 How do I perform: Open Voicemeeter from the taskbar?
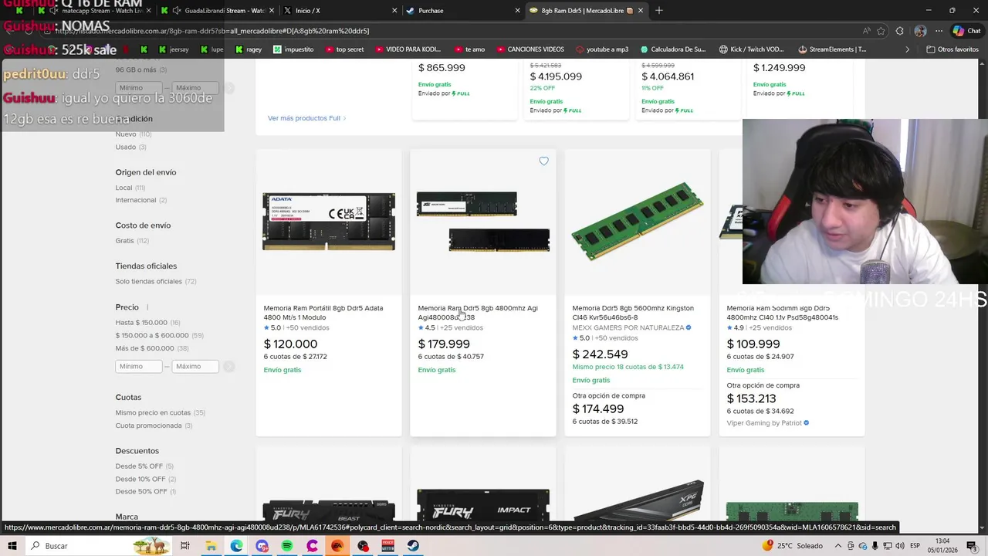(x=388, y=546)
